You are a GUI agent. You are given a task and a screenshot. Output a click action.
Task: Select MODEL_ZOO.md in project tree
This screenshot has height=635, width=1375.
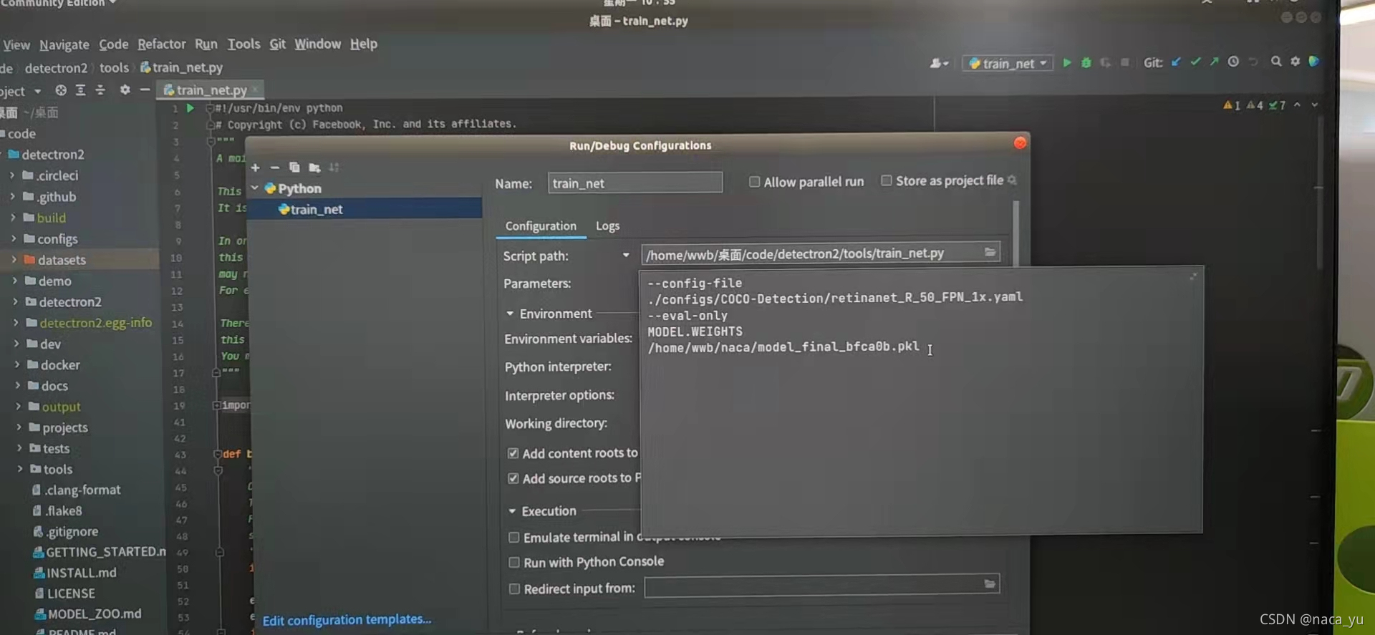tap(94, 614)
